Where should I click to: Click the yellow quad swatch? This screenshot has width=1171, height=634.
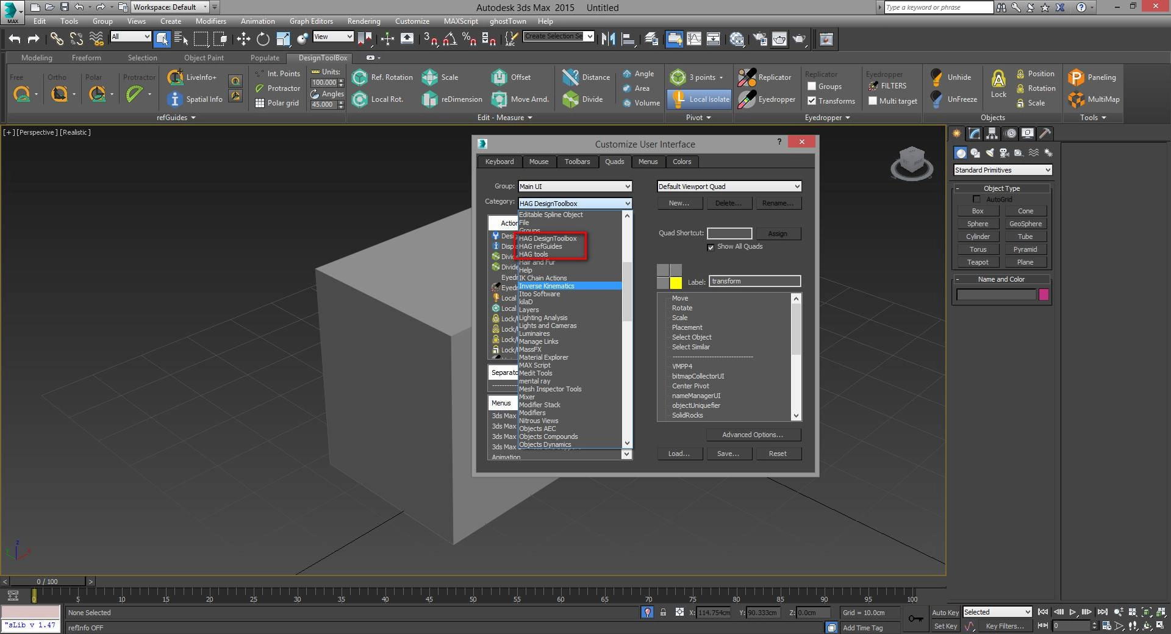676,283
